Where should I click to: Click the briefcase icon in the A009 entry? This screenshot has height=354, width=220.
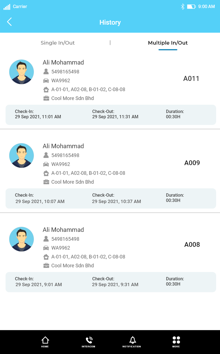[46, 182]
